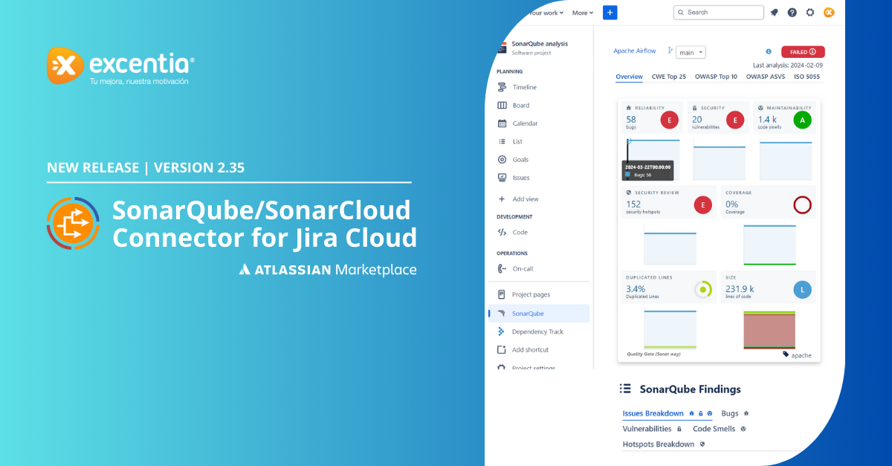Click the branch icon next to main
Image resolution: width=892 pixels, height=466 pixels.
pyautogui.click(x=670, y=50)
